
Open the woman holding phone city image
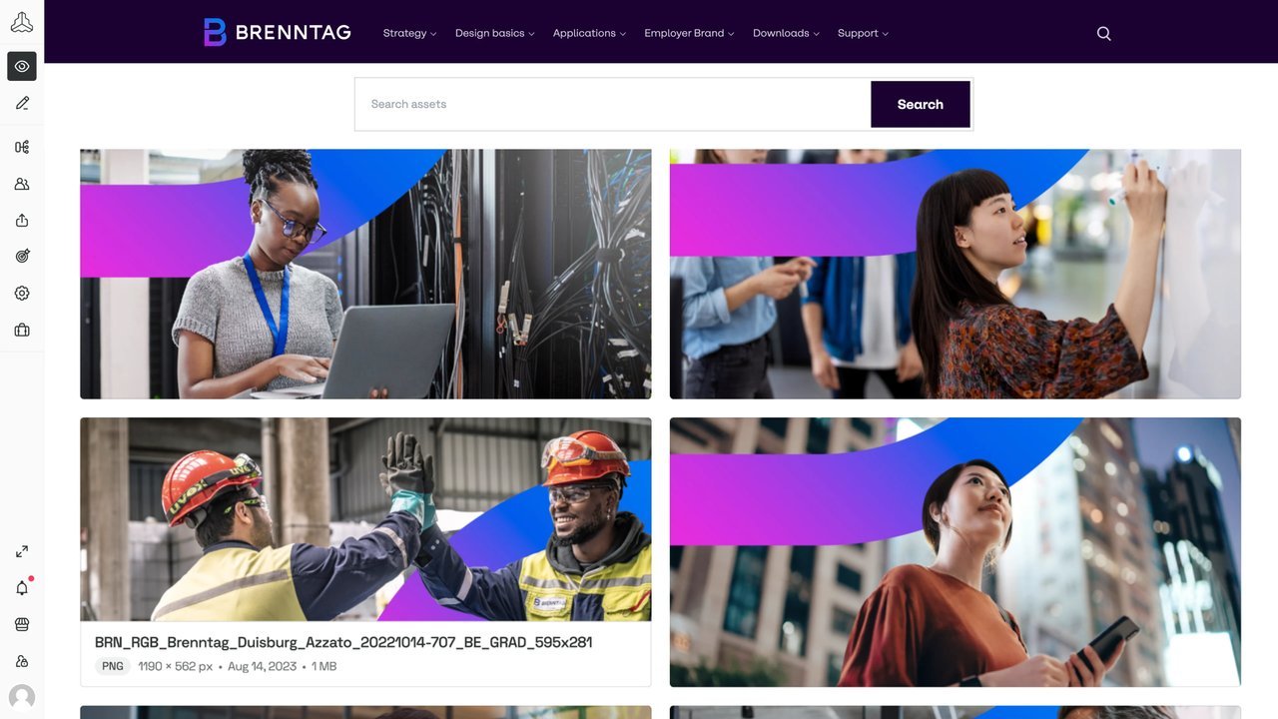(956, 552)
